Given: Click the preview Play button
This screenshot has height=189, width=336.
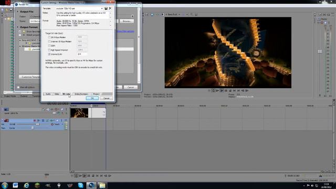Looking at the screenshot, I should click(222, 91).
